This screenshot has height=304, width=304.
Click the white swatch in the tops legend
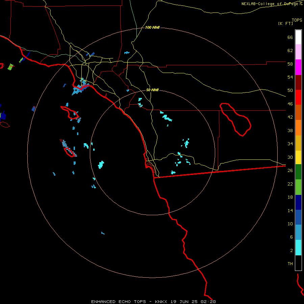(x=298, y=37)
